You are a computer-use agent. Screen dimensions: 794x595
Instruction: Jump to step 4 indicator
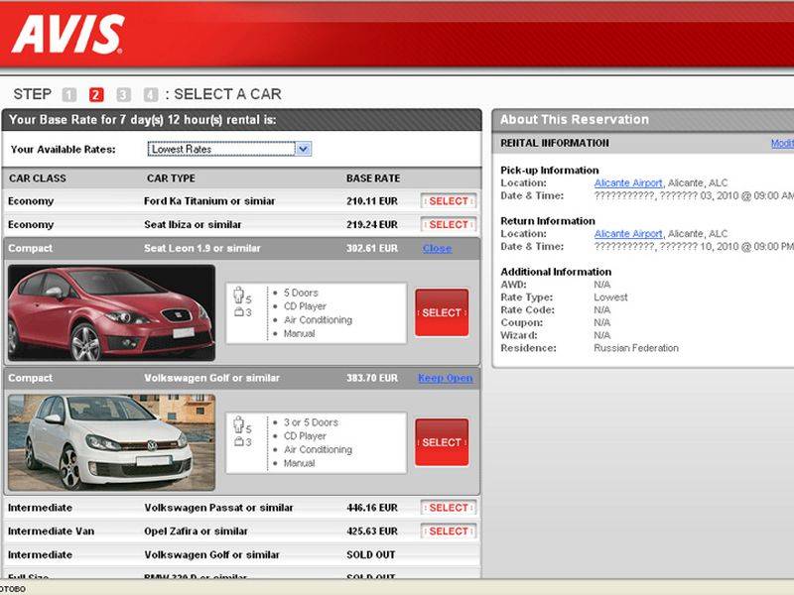pos(151,94)
